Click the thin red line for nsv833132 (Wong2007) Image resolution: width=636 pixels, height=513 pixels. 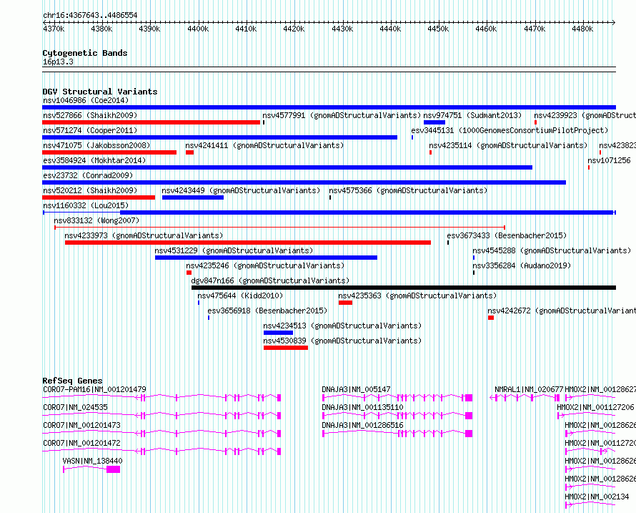coord(280,228)
